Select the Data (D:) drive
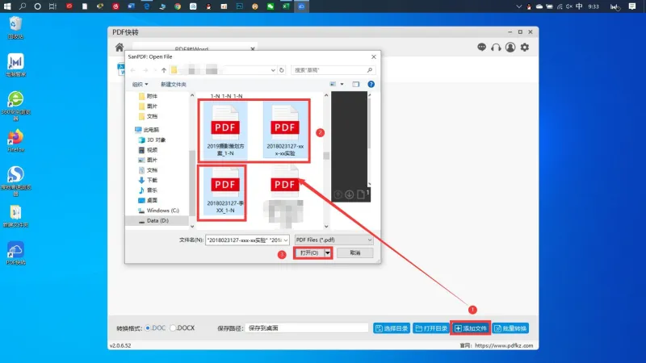The image size is (646, 363). pyautogui.click(x=157, y=220)
